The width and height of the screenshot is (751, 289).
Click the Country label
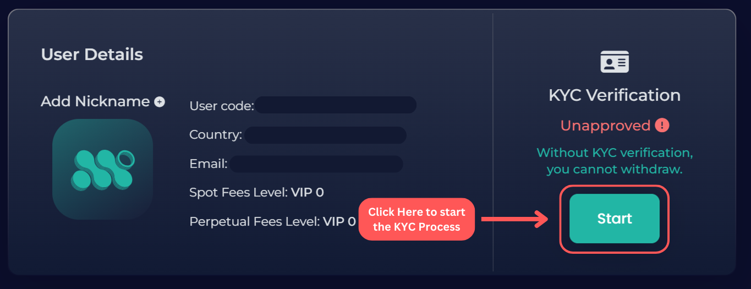[215, 135]
